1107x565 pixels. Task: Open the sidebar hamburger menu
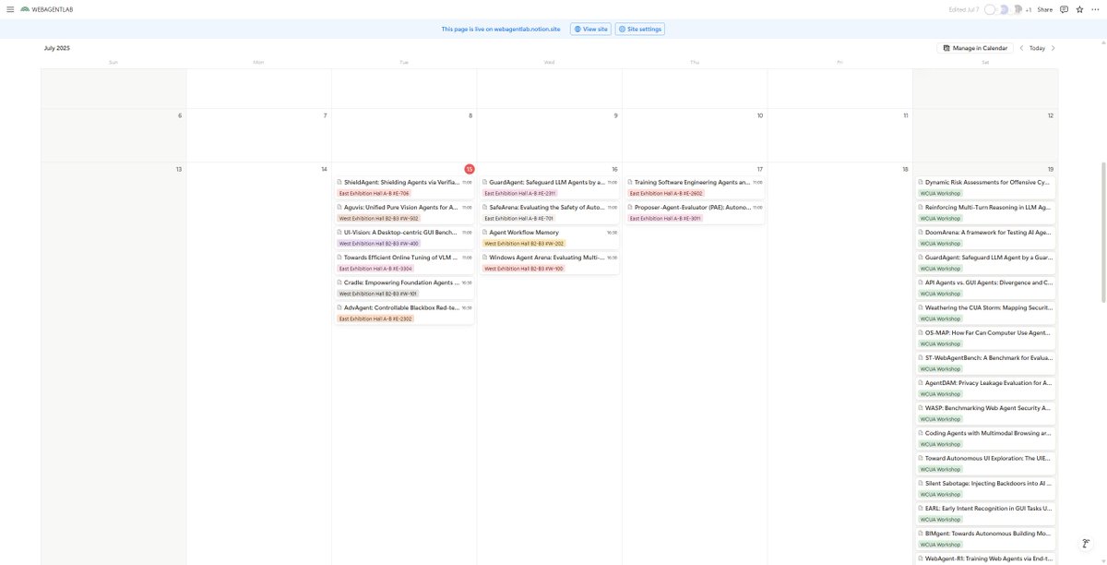[x=10, y=9]
